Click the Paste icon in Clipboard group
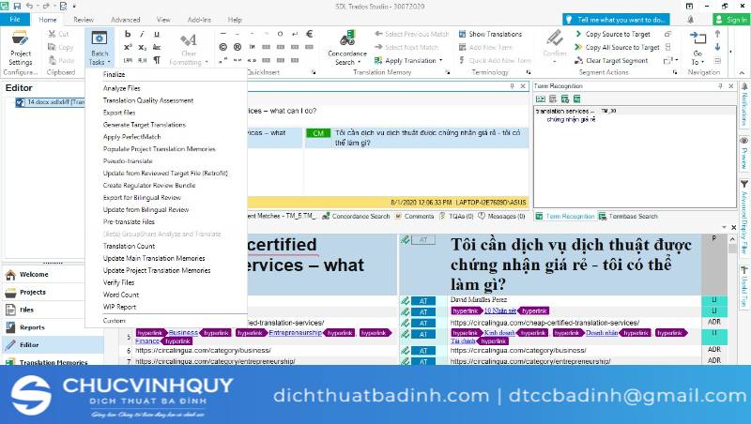This screenshot has width=751, height=424. (53, 60)
